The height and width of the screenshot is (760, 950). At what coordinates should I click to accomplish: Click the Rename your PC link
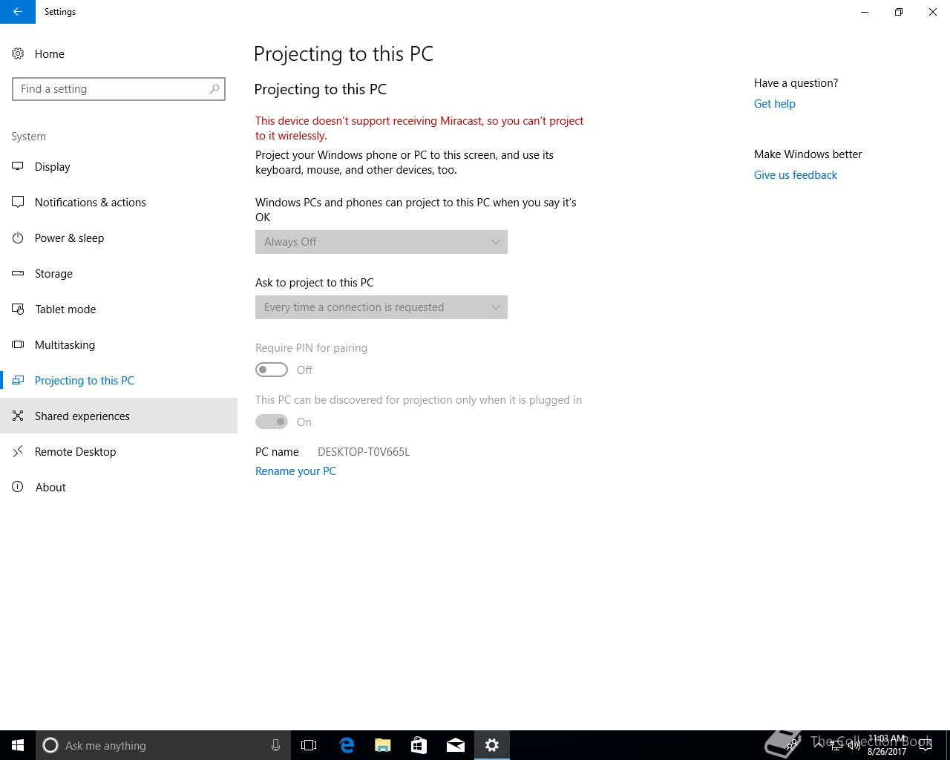pos(295,471)
